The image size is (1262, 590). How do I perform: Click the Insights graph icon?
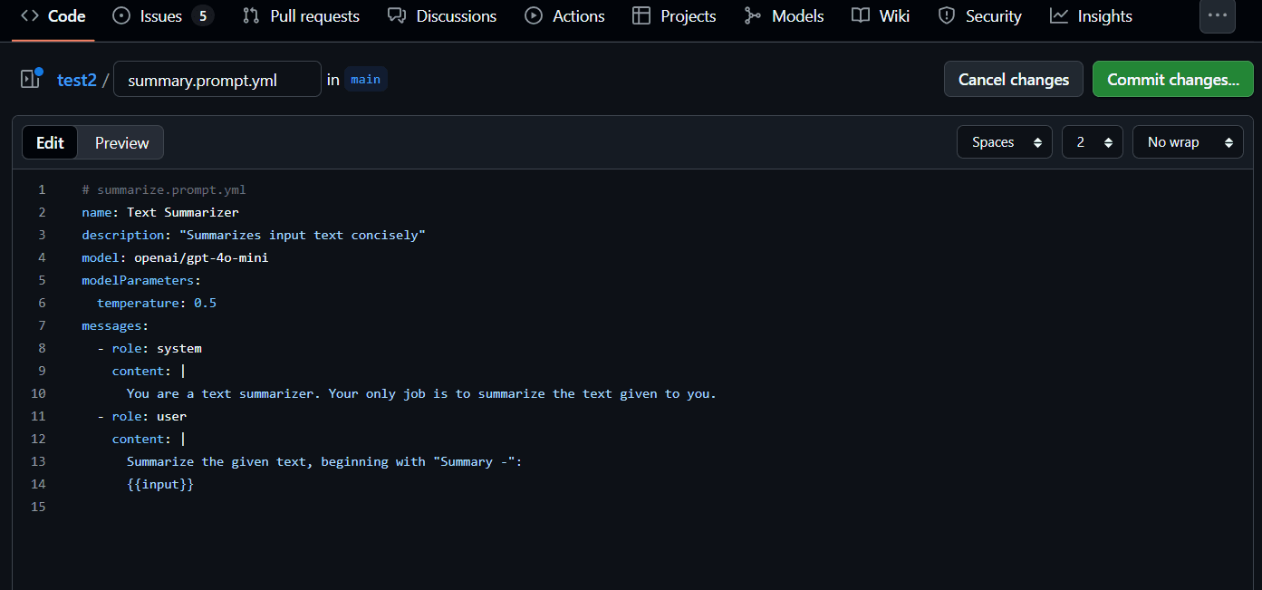[x=1058, y=16]
